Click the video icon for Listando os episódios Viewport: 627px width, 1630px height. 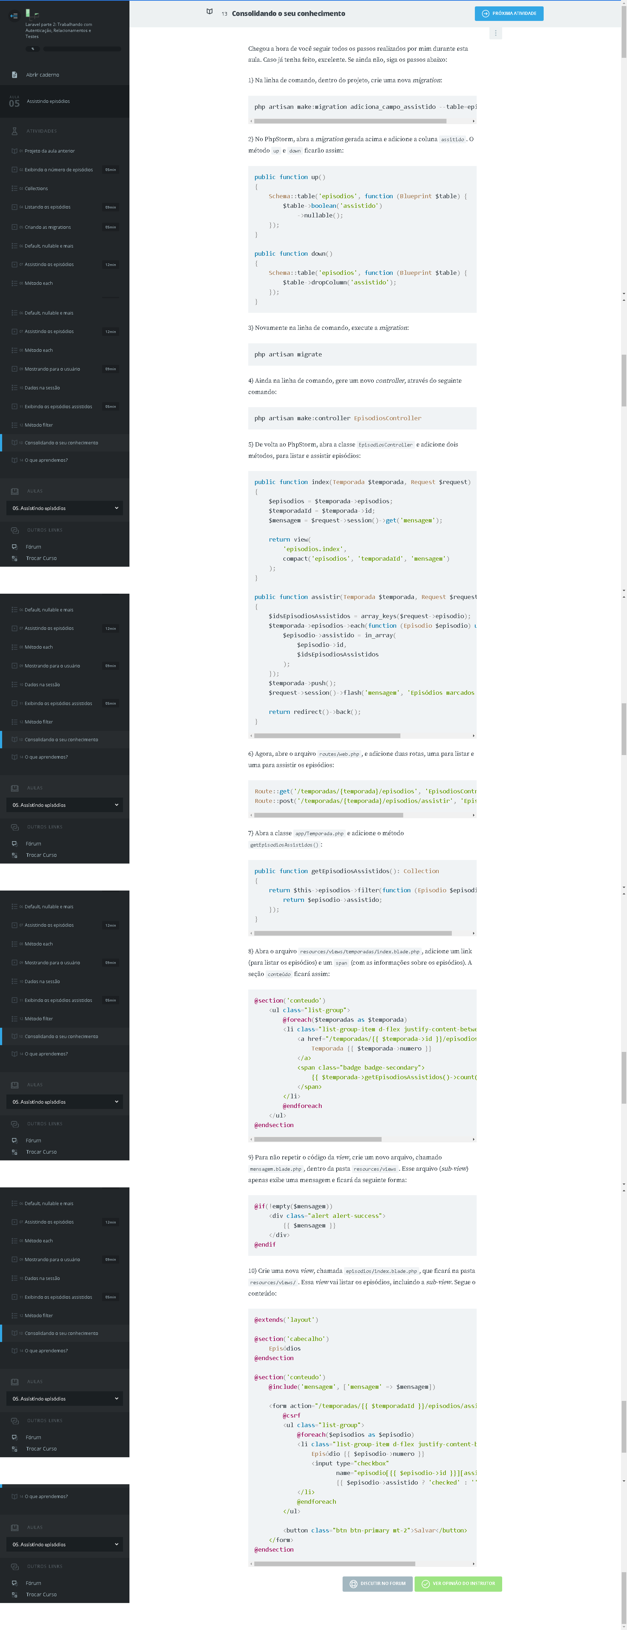tap(15, 207)
